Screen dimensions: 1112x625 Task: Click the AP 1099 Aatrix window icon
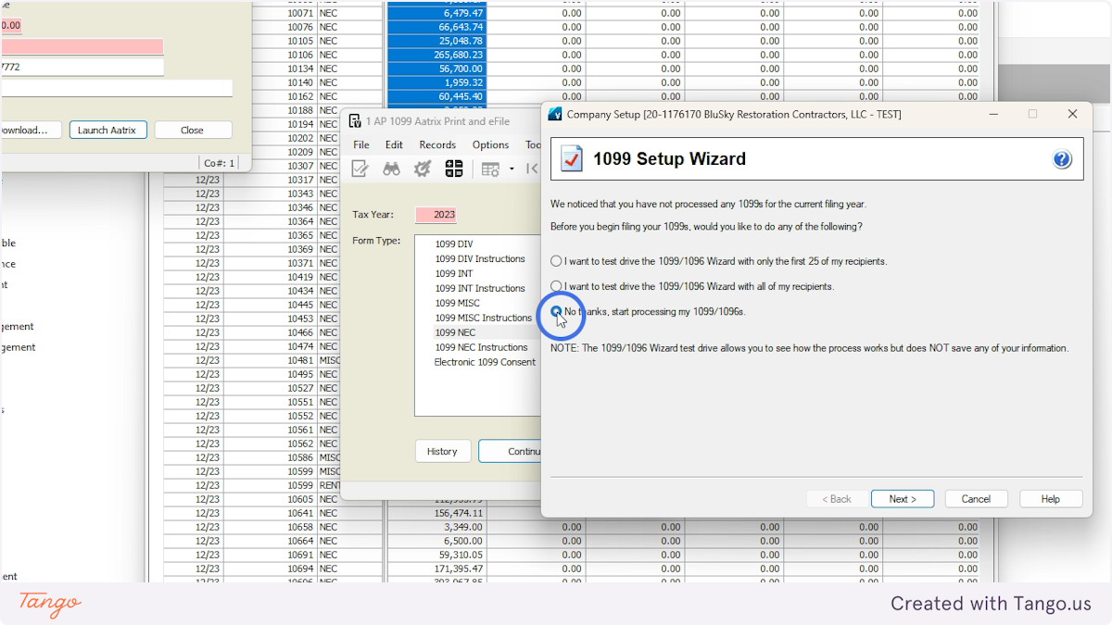(355, 121)
